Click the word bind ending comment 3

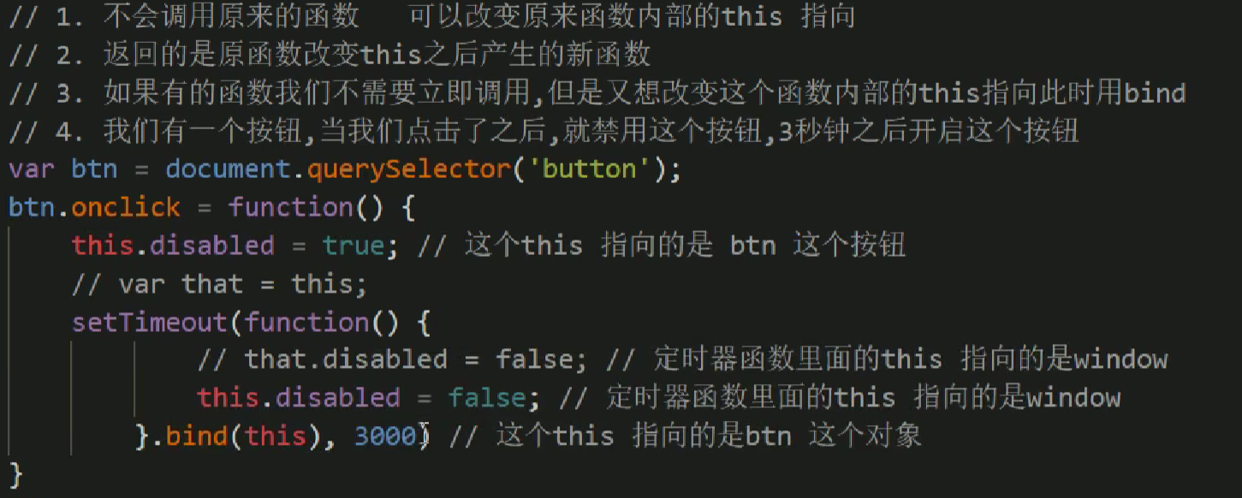pyautogui.click(x=1155, y=92)
